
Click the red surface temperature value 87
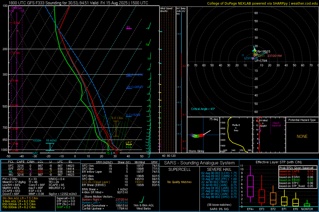[x=117, y=153]
